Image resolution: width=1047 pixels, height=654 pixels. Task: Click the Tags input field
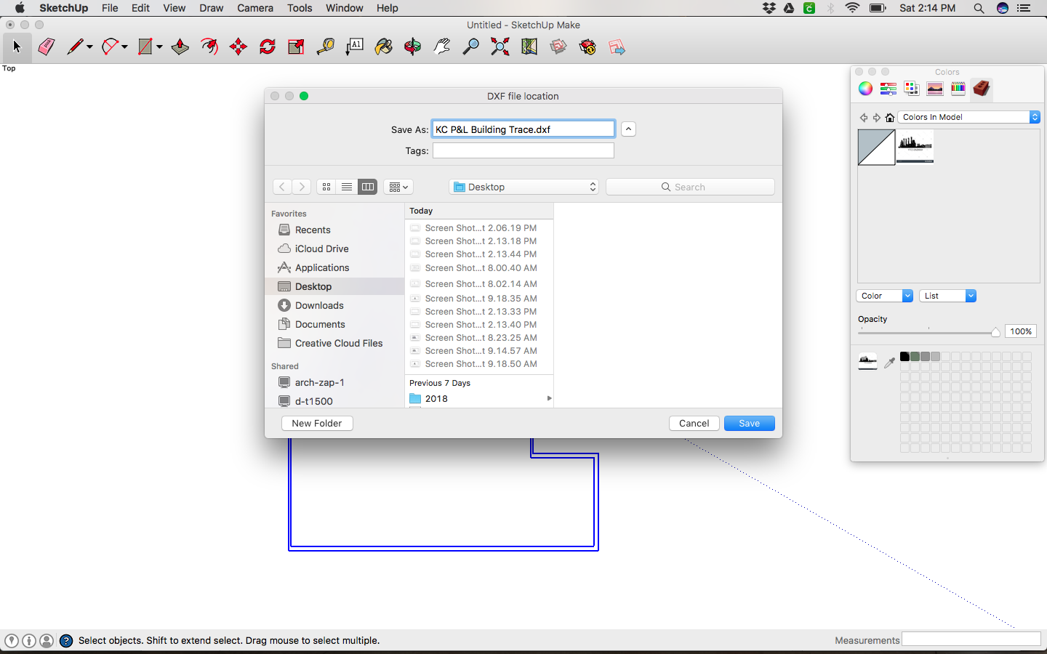pyautogui.click(x=523, y=150)
